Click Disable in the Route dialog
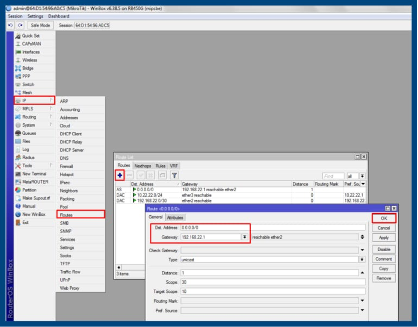 point(384,250)
